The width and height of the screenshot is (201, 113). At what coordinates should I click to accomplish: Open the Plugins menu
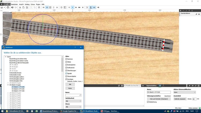pyautogui.click(x=38, y=4)
